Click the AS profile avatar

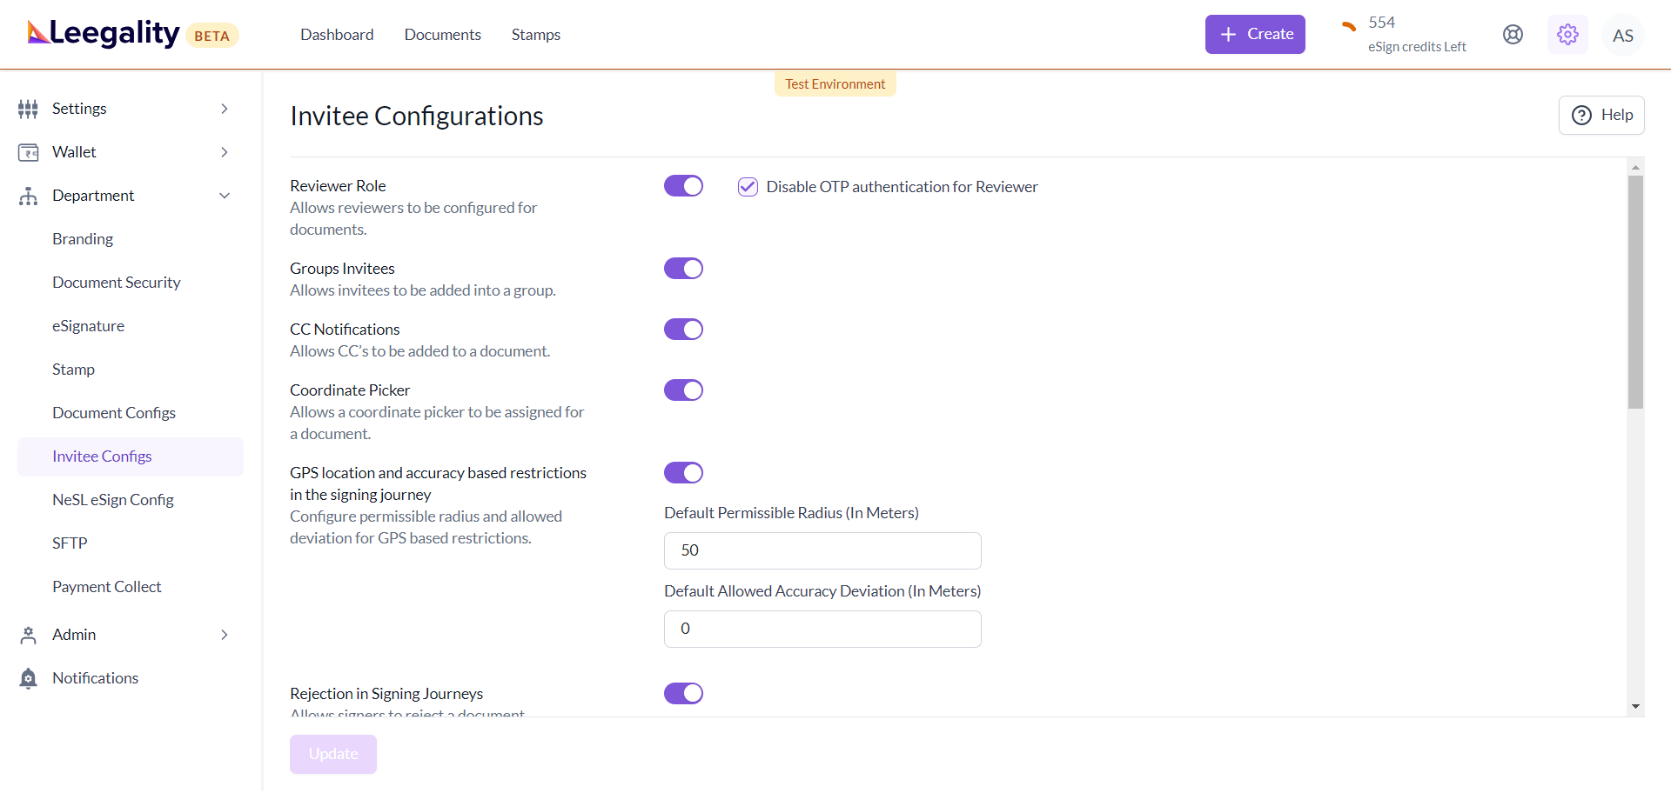click(x=1622, y=36)
